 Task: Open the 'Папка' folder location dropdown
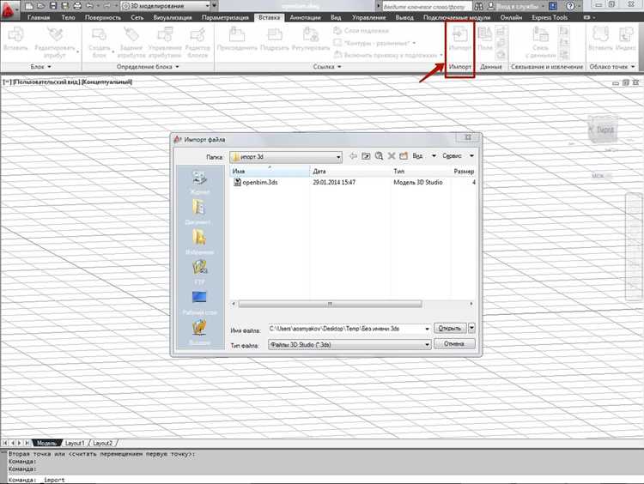click(286, 157)
